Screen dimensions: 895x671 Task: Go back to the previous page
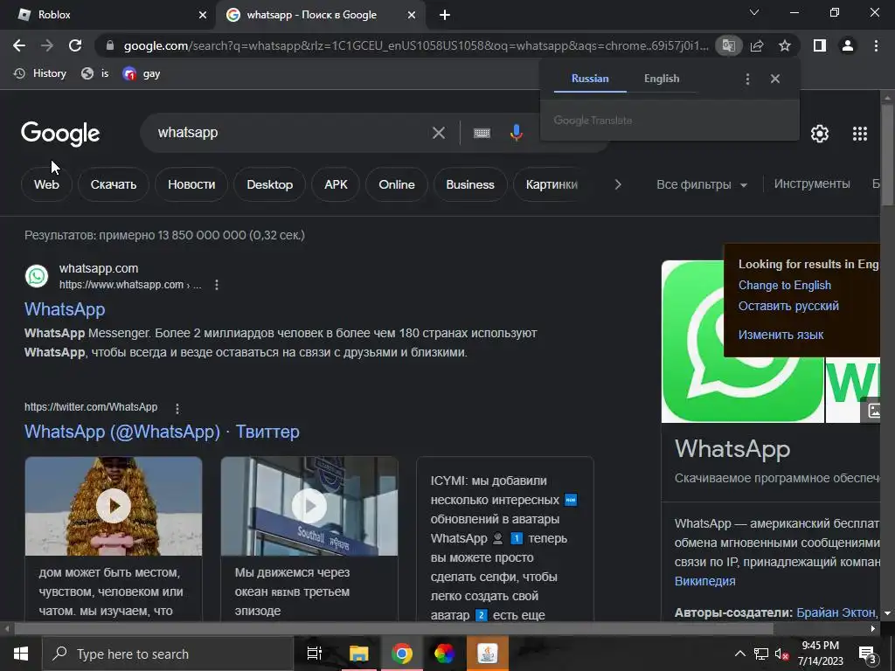coord(19,45)
